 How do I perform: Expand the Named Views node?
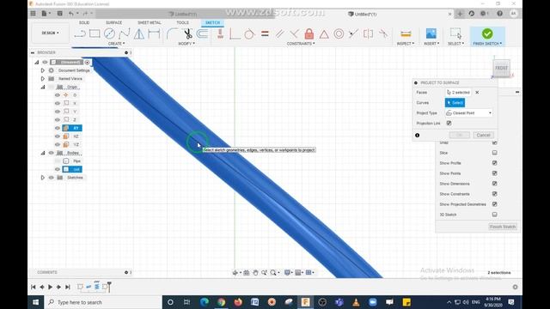(x=43, y=78)
